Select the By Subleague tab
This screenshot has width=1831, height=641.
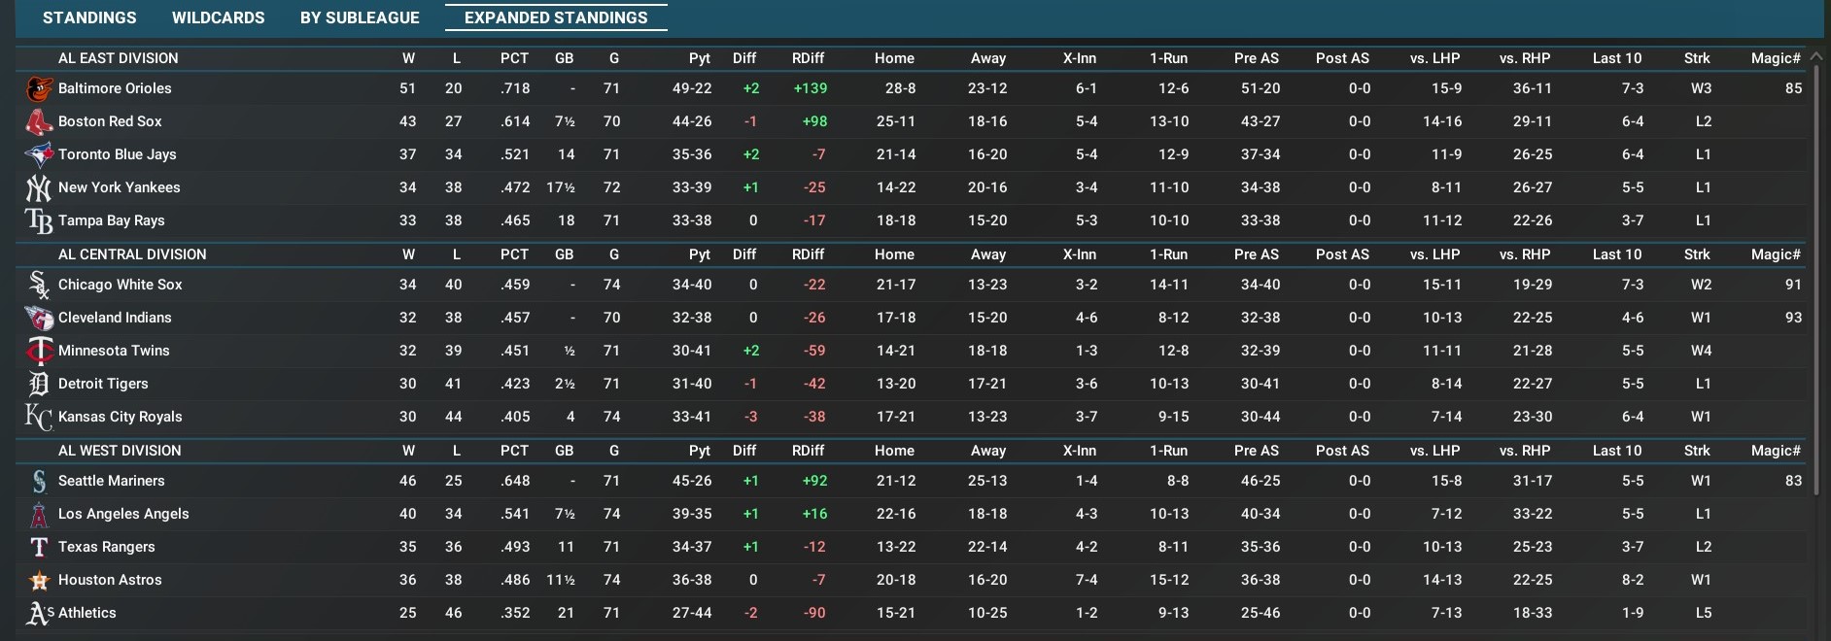360,17
